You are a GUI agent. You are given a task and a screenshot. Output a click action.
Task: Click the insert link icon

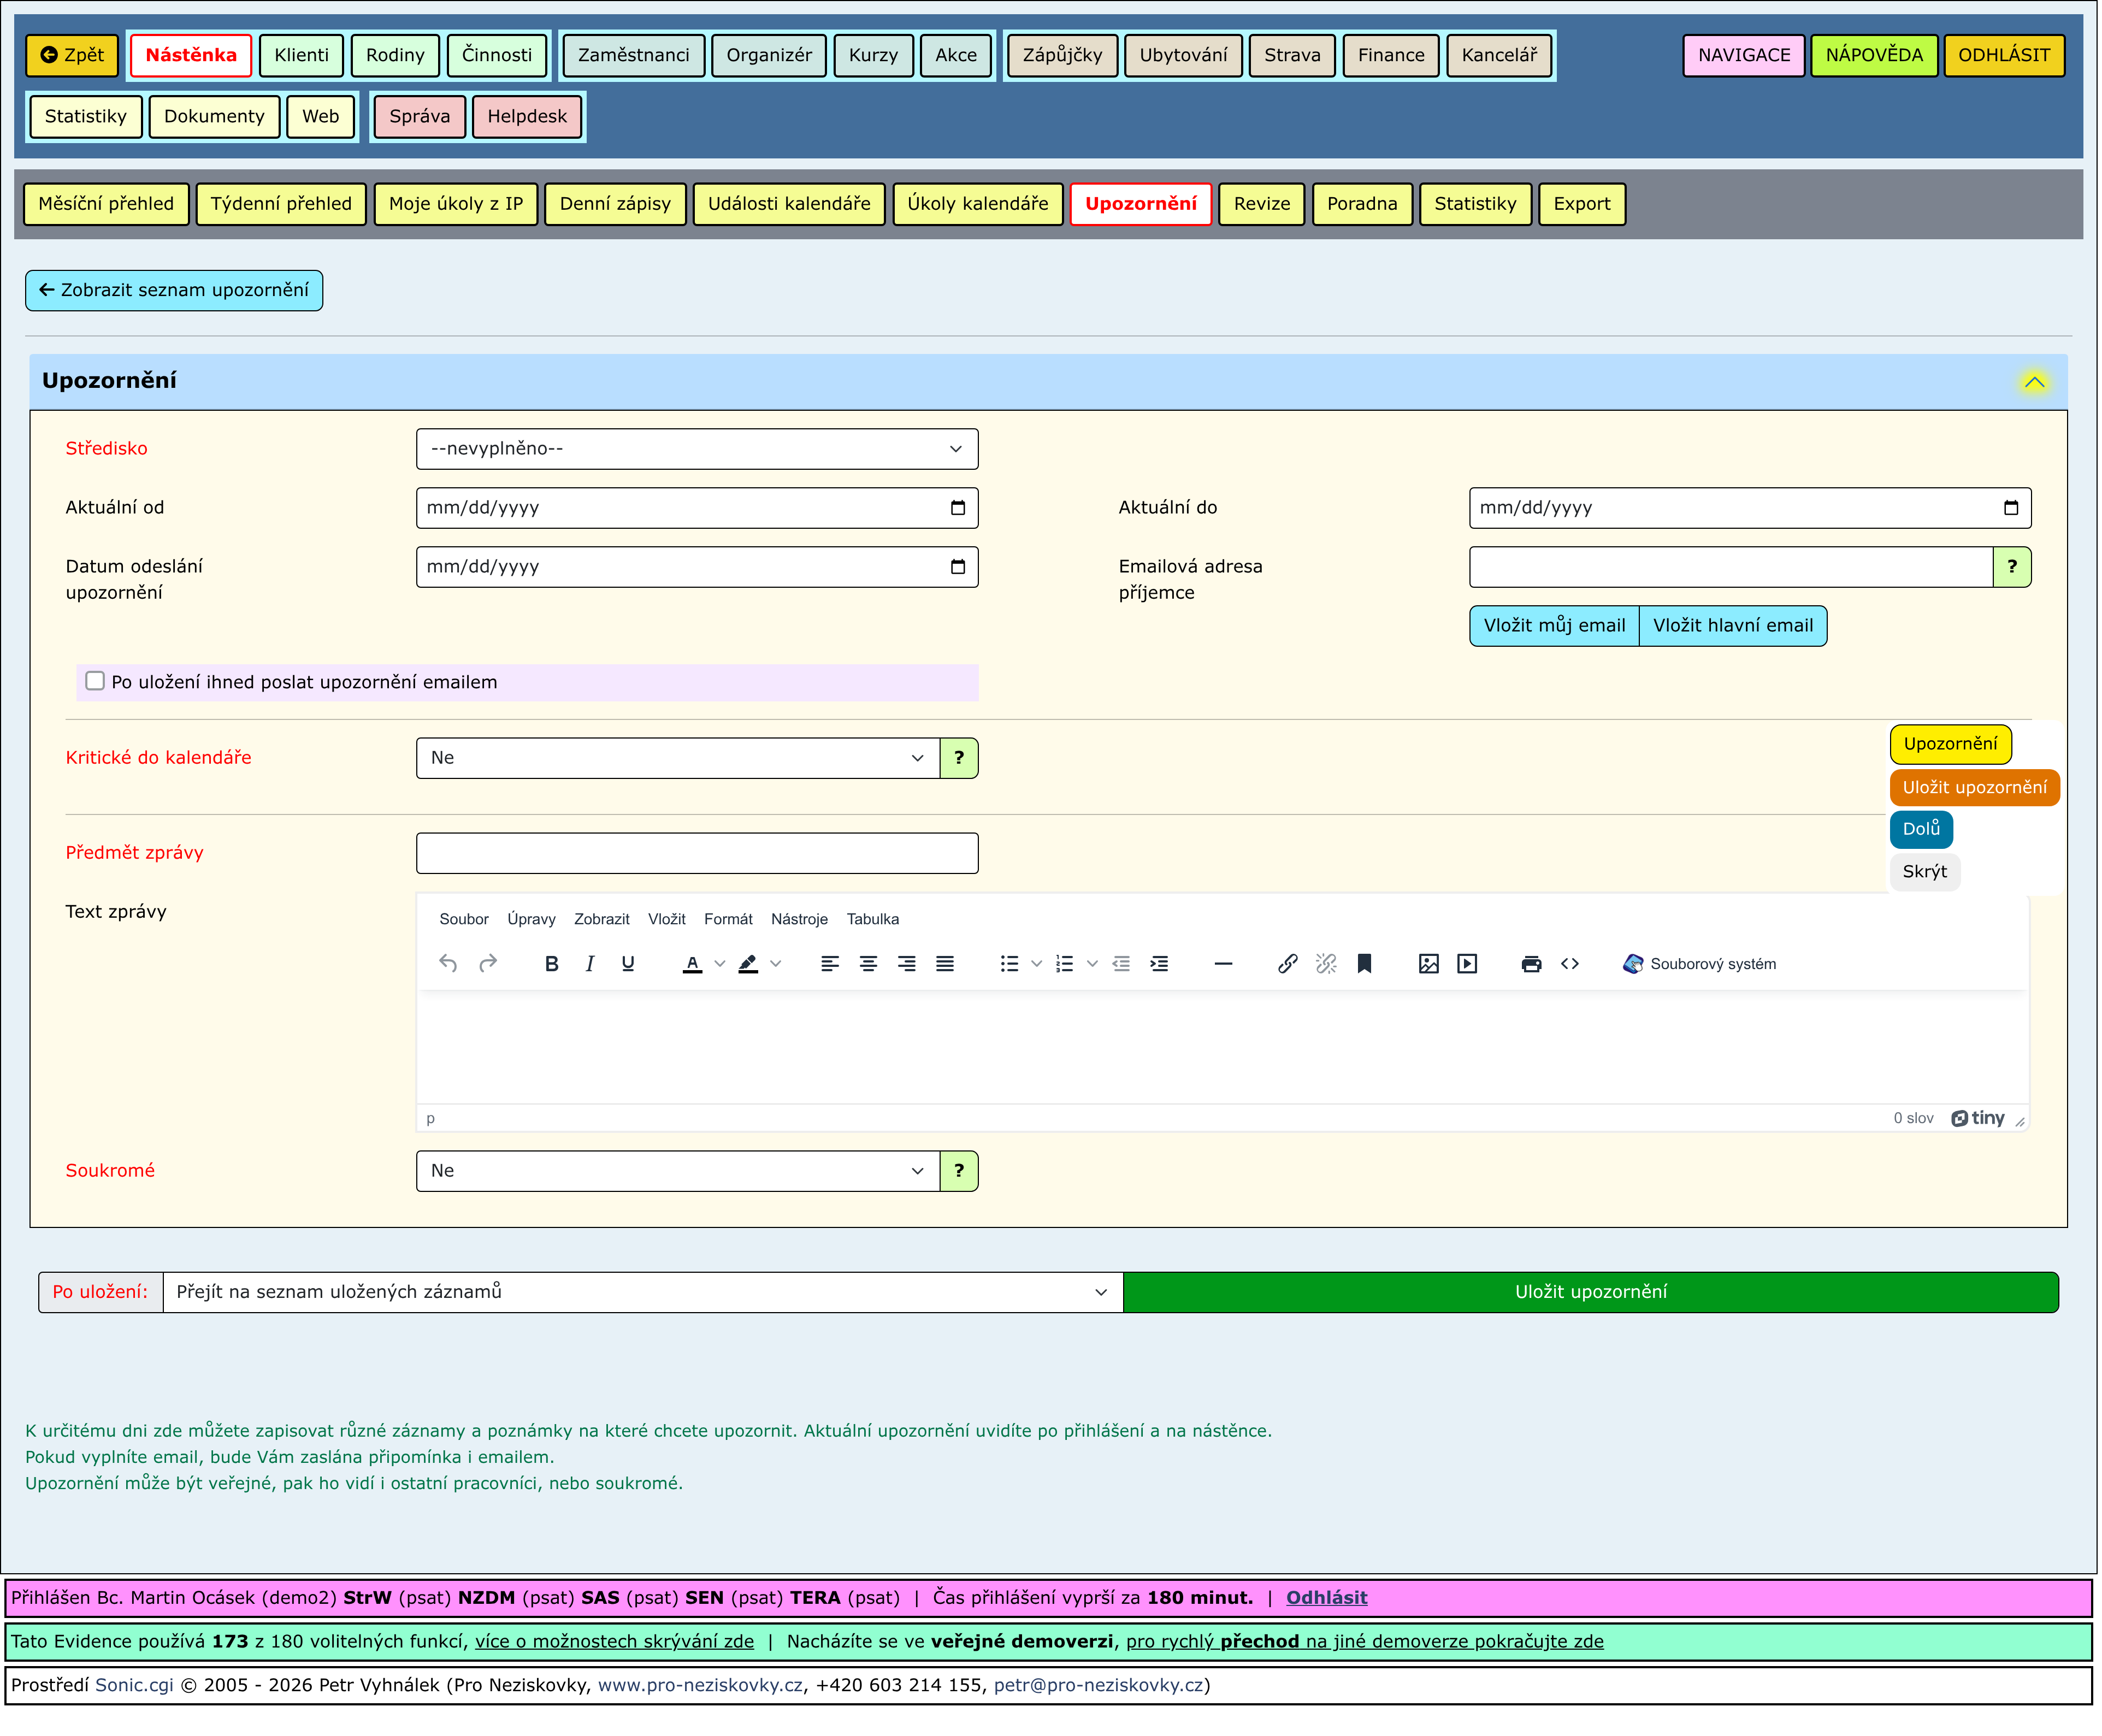pyautogui.click(x=1287, y=964)
